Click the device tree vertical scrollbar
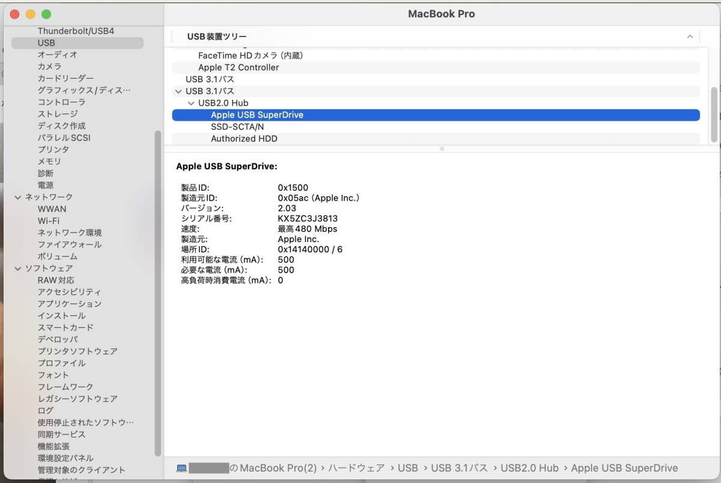 [714, 114]
